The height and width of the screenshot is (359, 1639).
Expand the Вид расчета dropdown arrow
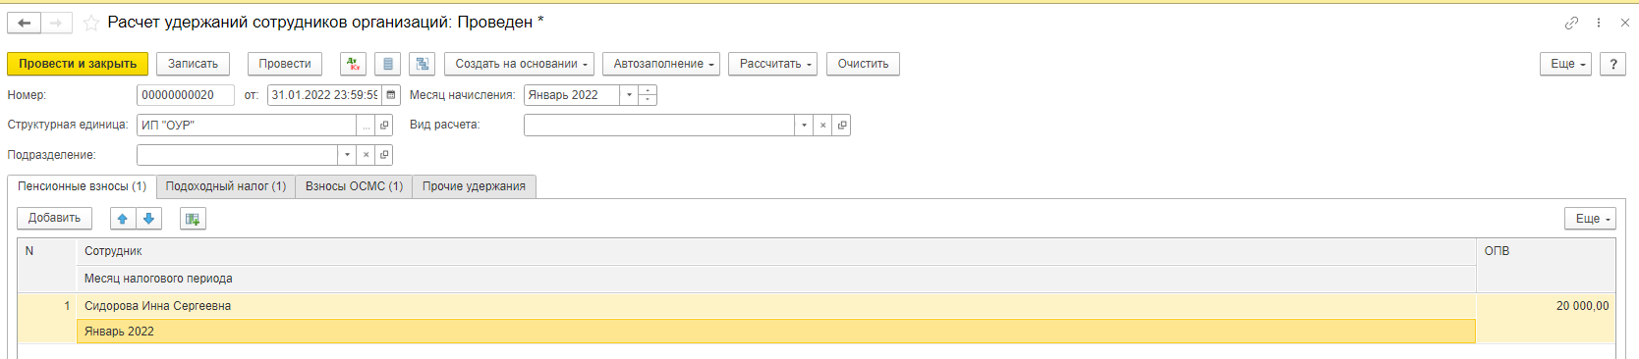[x=805, y=126]
